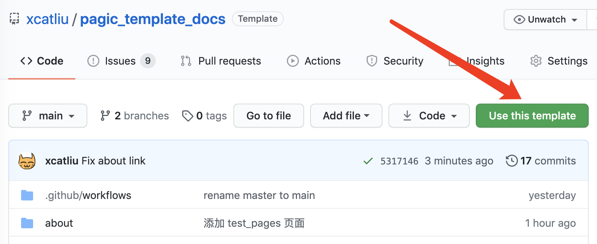Open the .github/workflows folder

pyautogui.click(x=88, y=195)
